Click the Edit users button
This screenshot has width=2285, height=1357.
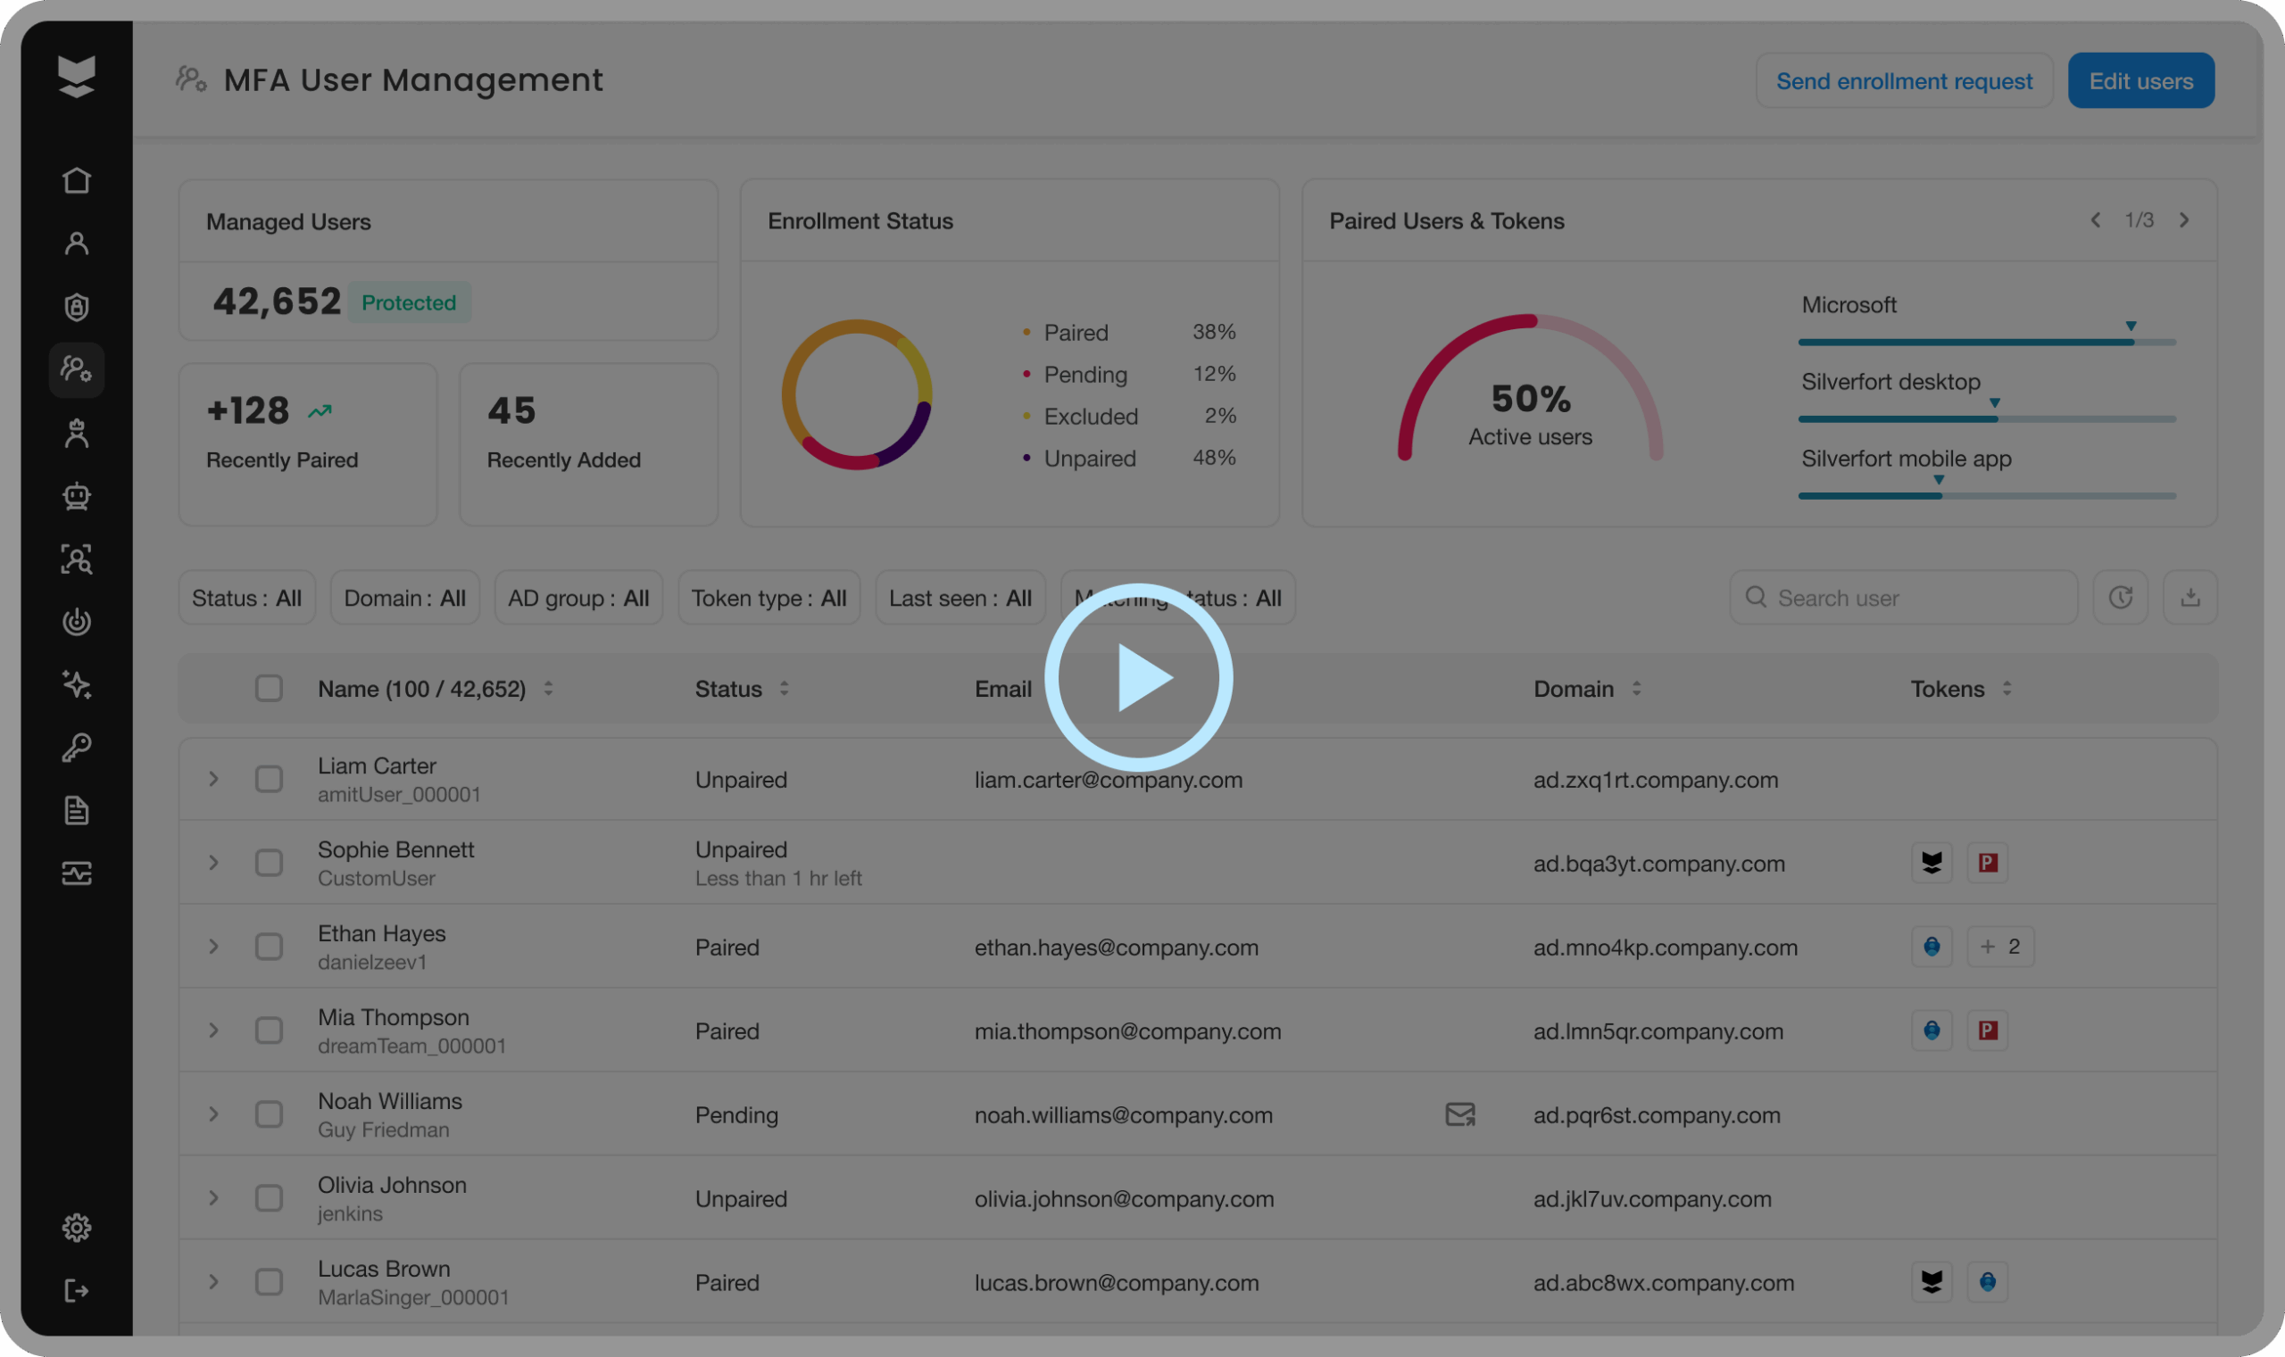point(2140,81)
